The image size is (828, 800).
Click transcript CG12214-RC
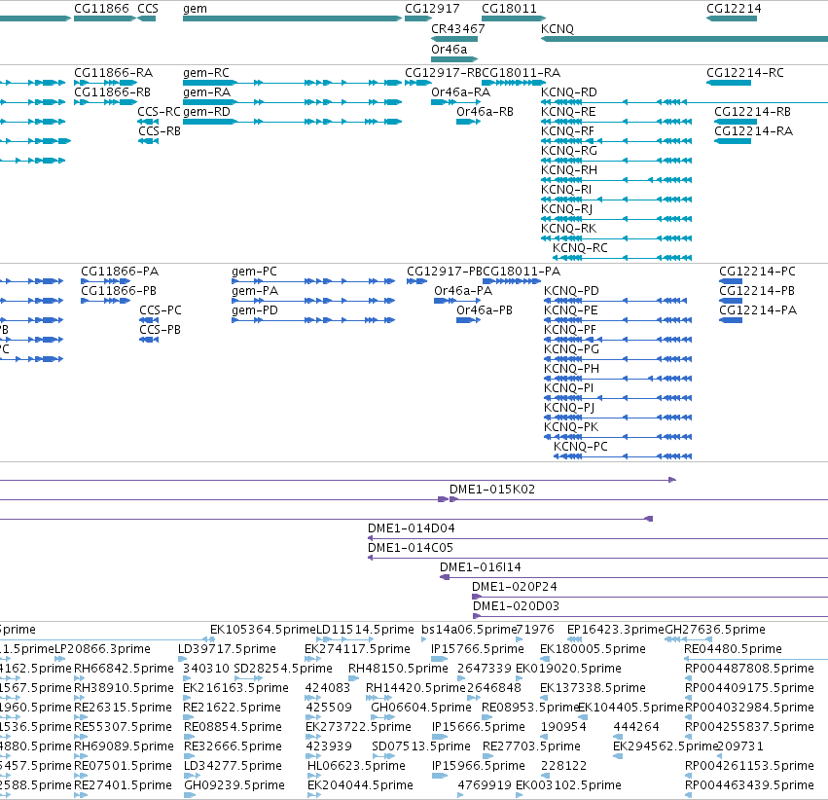(745, 72)
